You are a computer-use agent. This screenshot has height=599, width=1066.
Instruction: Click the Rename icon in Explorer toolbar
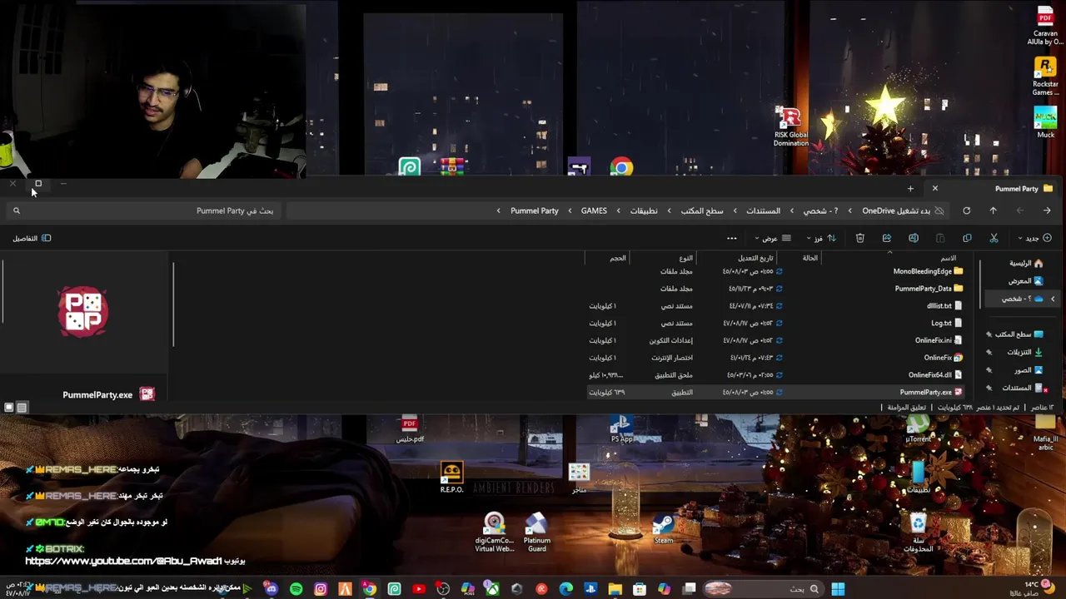(914, 239)
